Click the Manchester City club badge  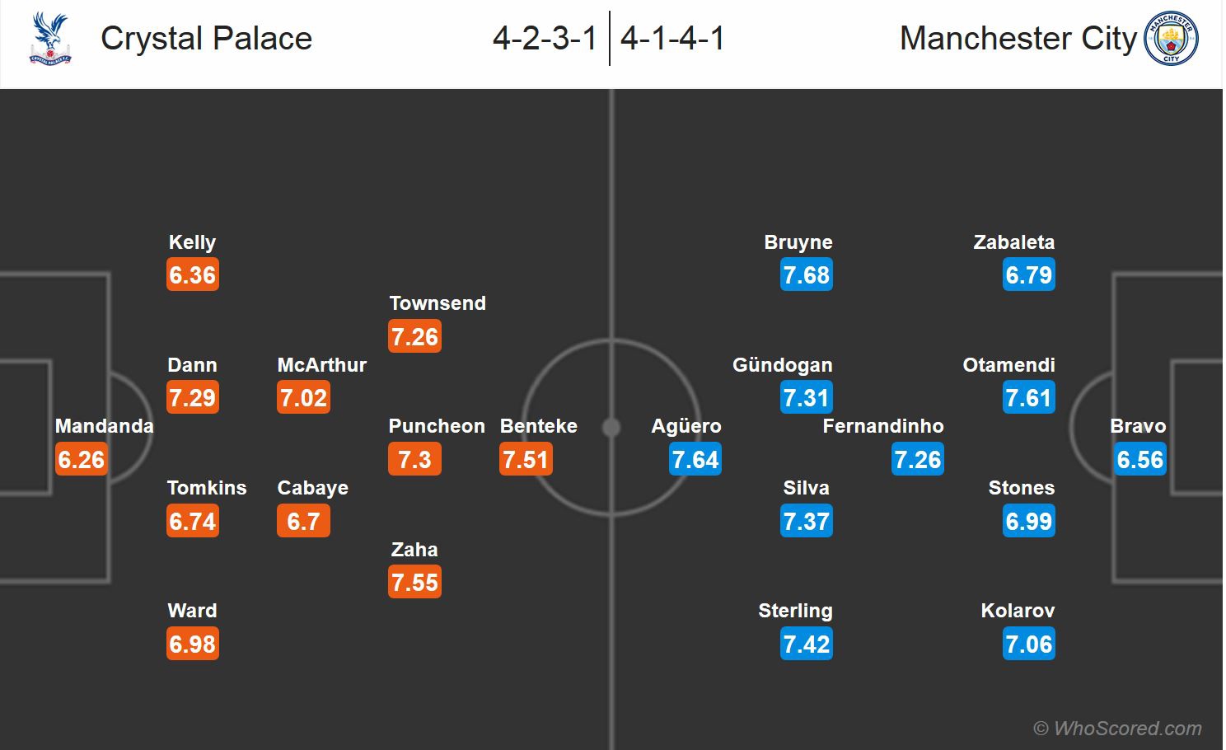coord(1171,39)
